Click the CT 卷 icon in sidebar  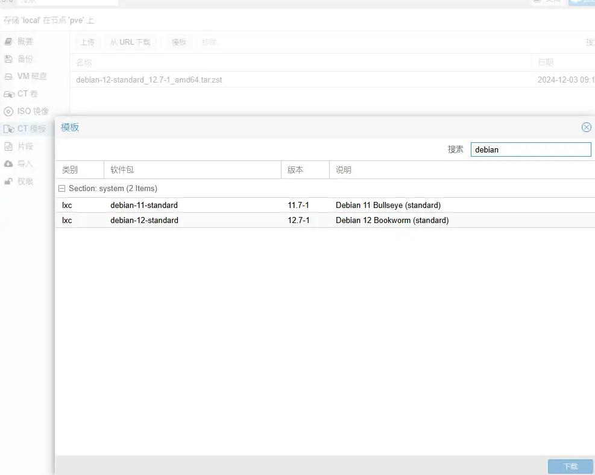8,94
